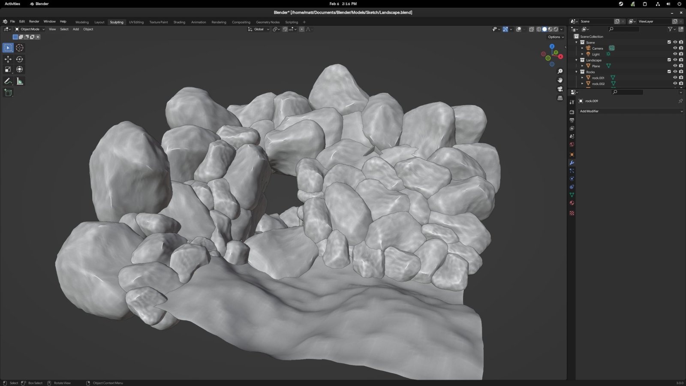The height and width of the screenshot is (386, 686).
Task: Open the viewport Options dropdown
Action: 556,37
